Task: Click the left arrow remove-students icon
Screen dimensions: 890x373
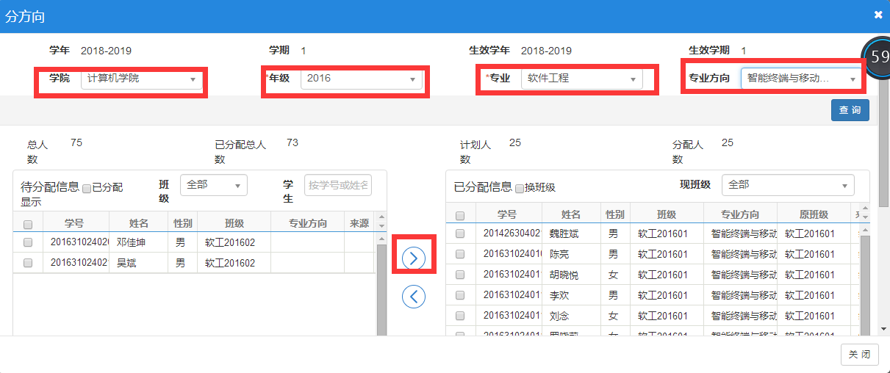Action: (x=414, y=296)
